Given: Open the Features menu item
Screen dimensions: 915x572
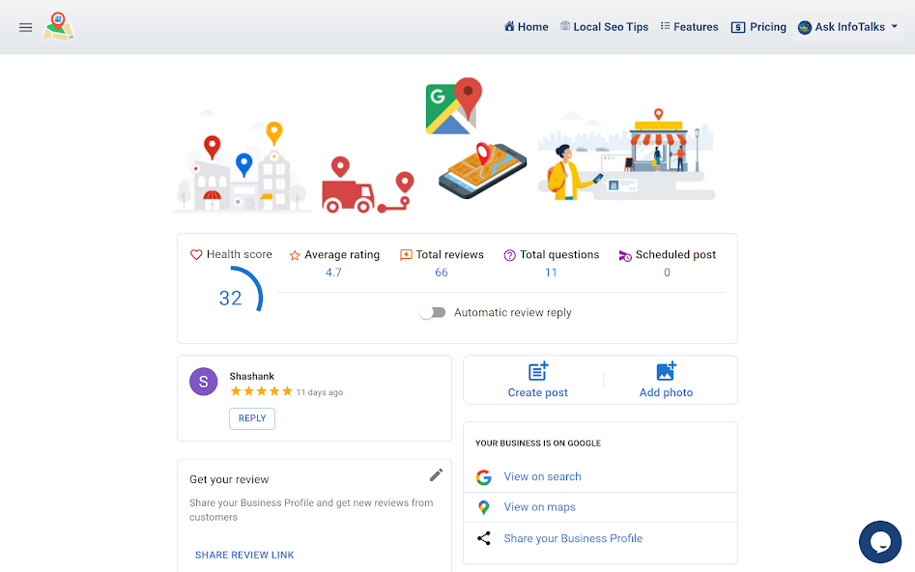Looking at the screenshot, I should coord(689,27).
